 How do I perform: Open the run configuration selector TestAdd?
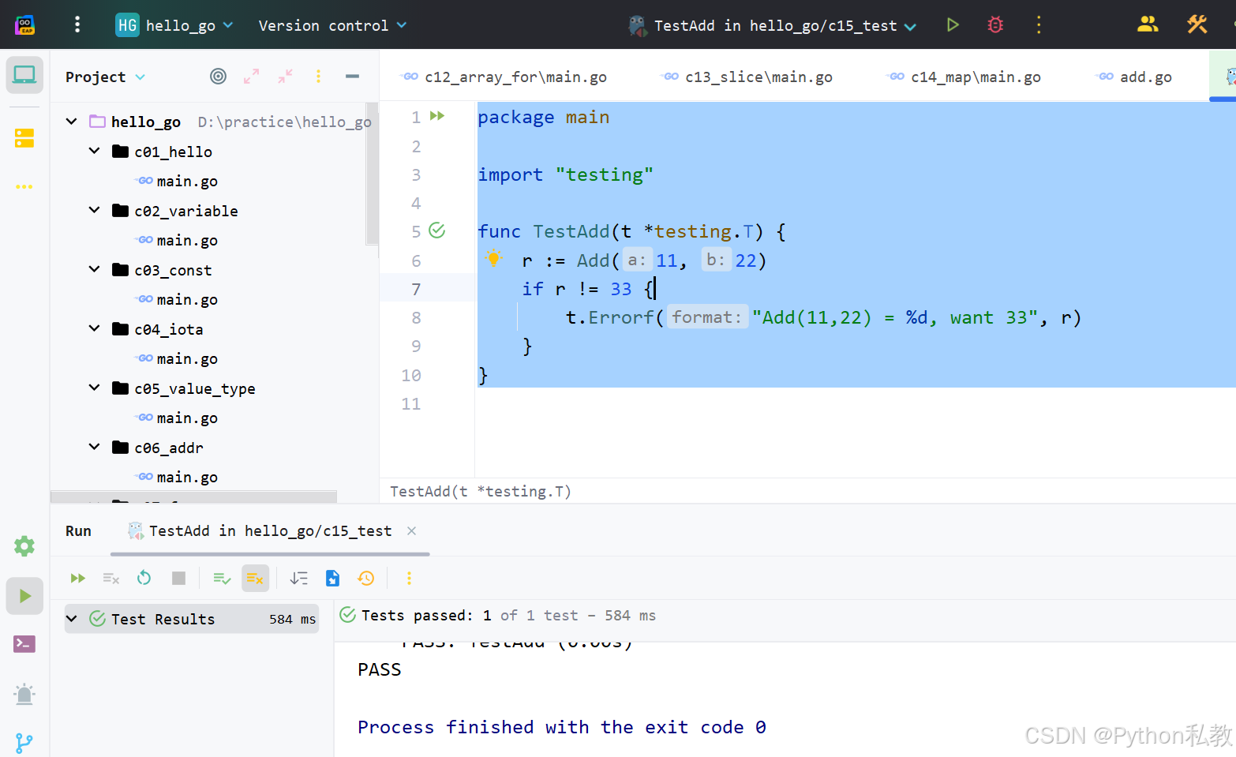click(x=773, y=25)
